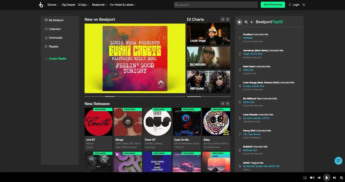
Task: Click the volume speaker icon
Action: coord(312,178)
